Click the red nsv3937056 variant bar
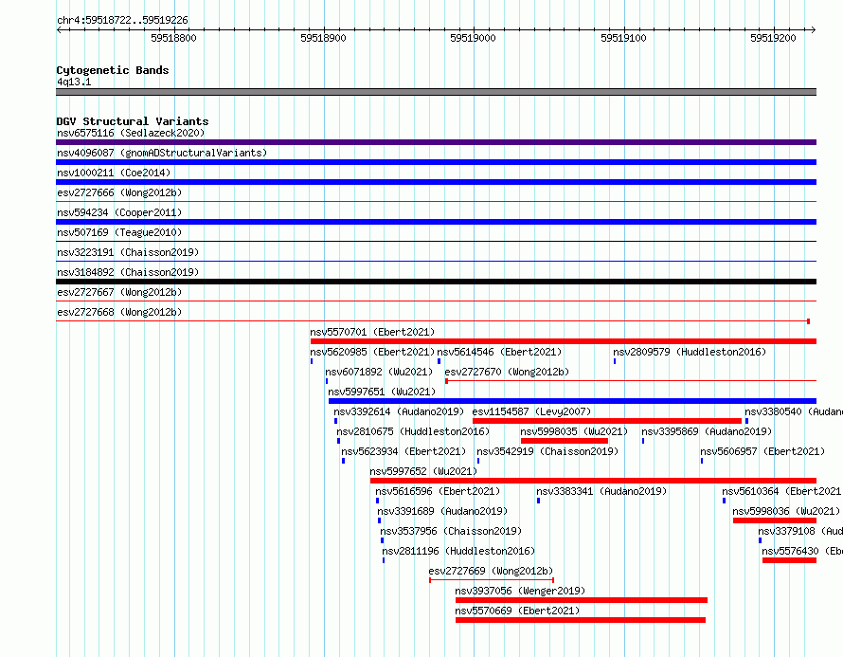The height and width of the screenshot is (657, 843). coord(582,600)
